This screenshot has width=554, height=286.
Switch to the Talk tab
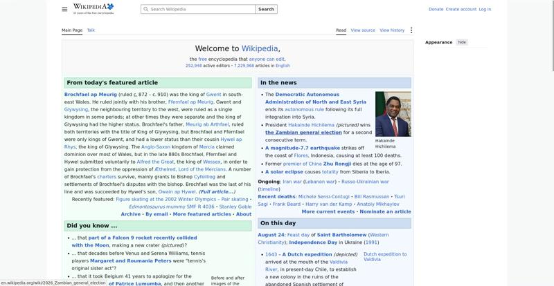(91, 30)
